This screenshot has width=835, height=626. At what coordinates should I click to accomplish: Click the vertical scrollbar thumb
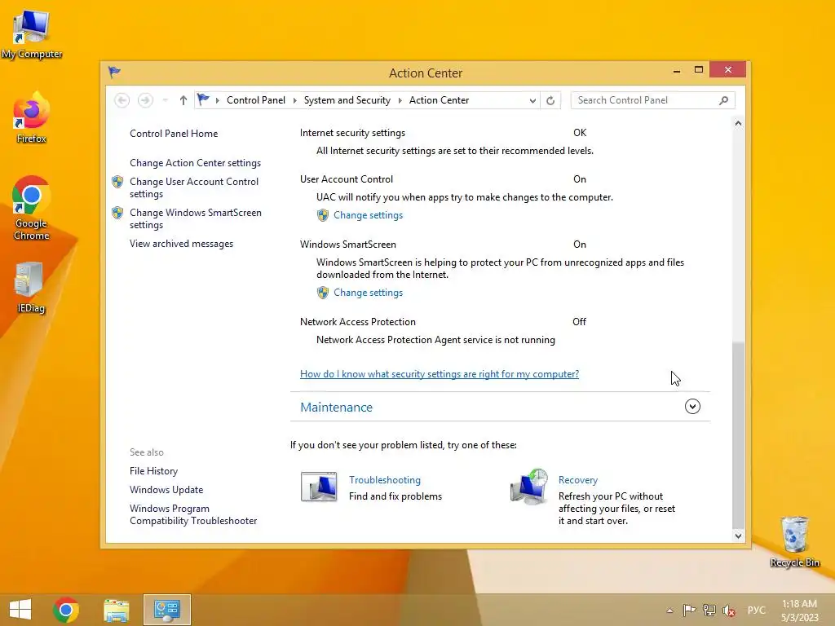point(738,434)
